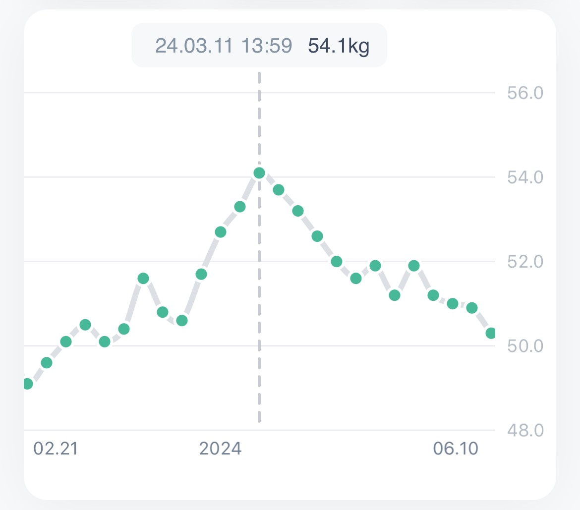Click the 56.0 weight axis label
This screenshot has width=580, height=510.
525,93
